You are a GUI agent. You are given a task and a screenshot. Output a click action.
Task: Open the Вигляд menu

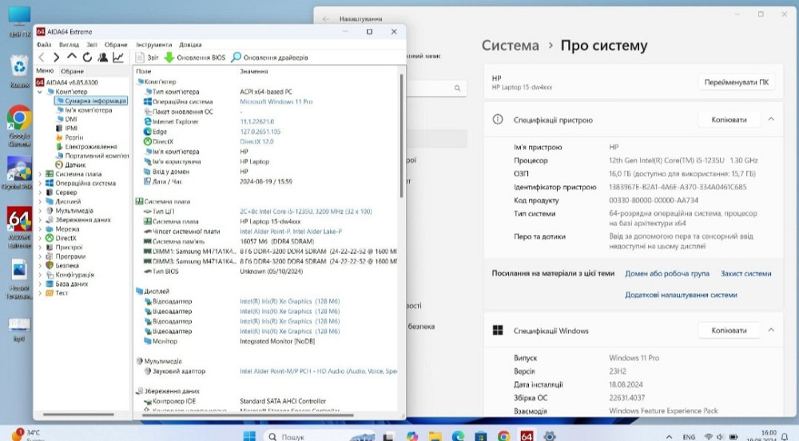tap(69, 45)
